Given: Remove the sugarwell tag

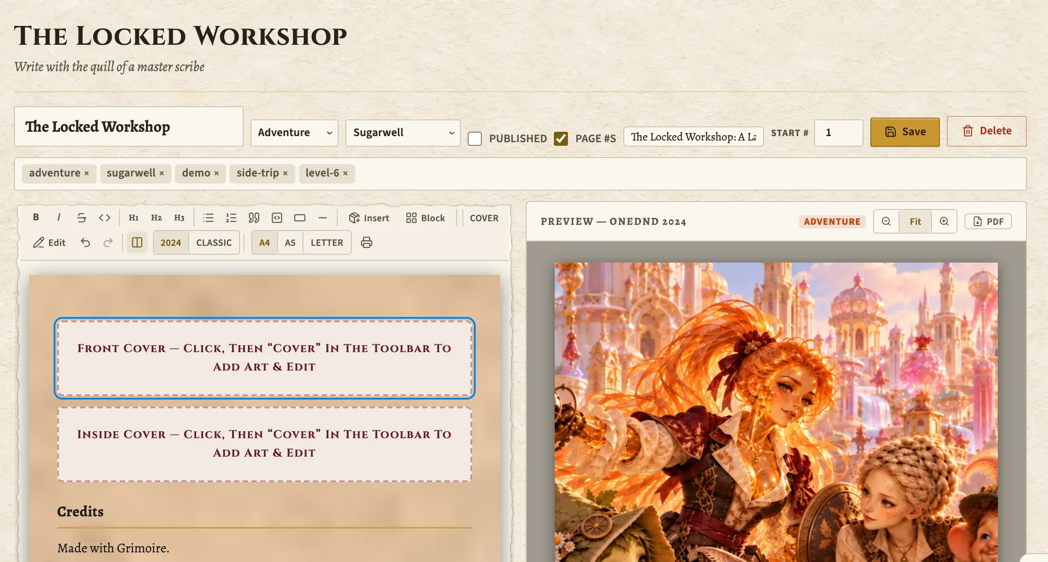Looking at the screenshot, I should pyautogui.click(x=162, y=173).
